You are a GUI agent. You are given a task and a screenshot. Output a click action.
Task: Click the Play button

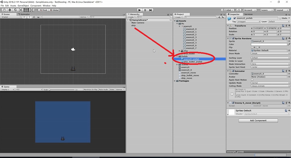(x=140, y=10)
